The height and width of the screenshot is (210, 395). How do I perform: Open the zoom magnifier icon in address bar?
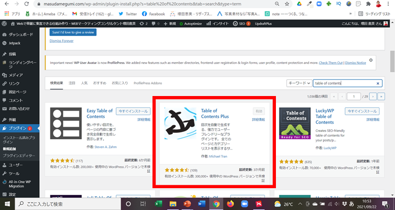277,4
